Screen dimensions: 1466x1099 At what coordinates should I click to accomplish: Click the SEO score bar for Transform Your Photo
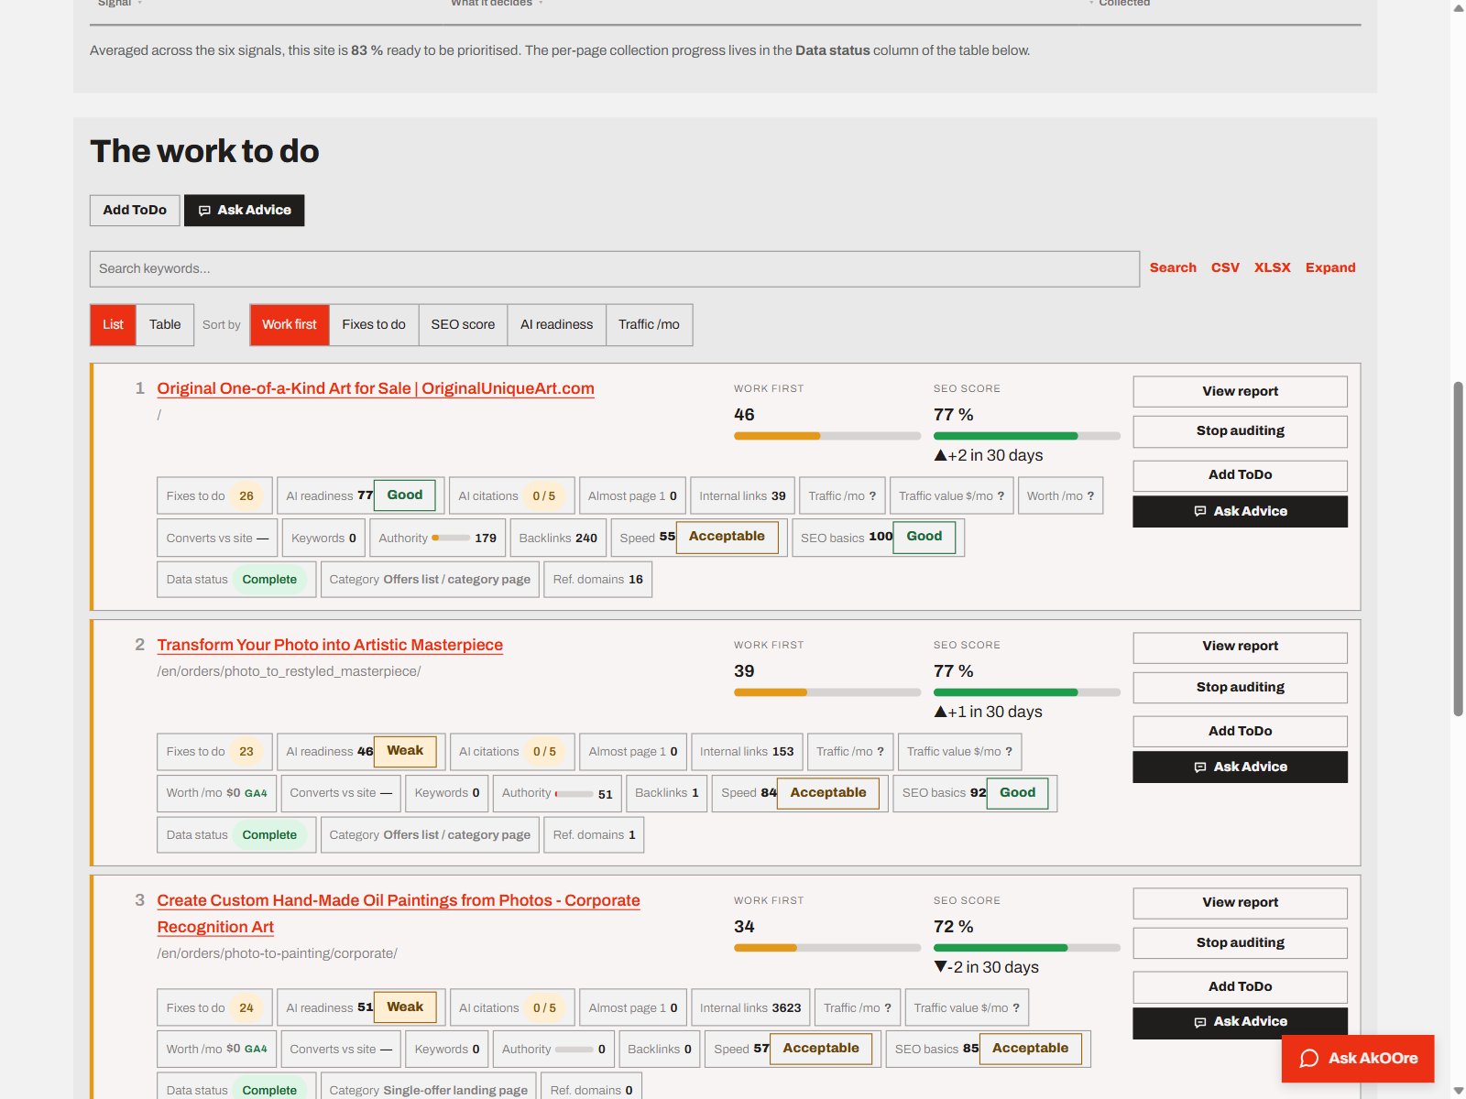[1027, 692]
